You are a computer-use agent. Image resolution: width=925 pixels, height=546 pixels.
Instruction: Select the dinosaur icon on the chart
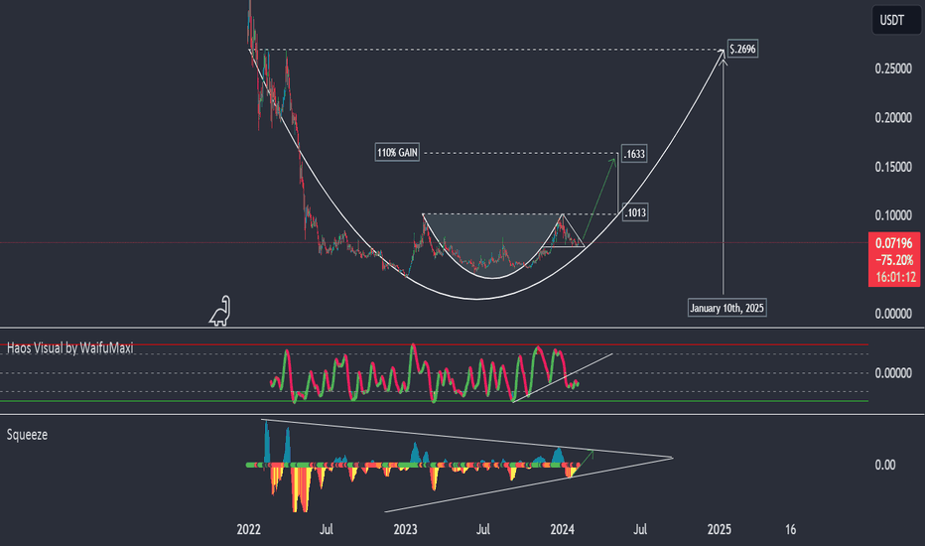(220, 311)
